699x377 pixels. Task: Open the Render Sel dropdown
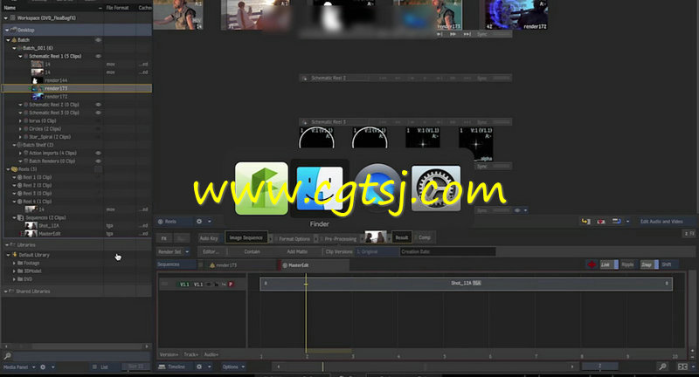coord(173,251)
